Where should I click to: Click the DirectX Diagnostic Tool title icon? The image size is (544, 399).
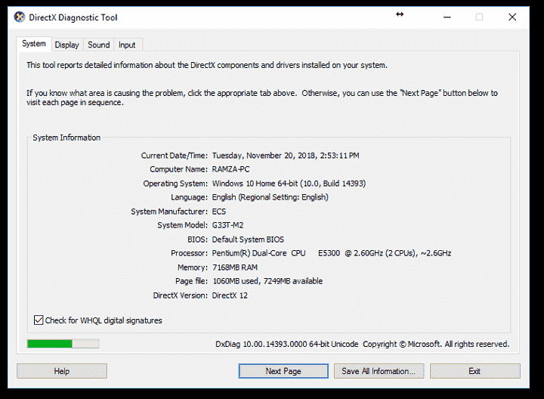click(x=20, y=17)
